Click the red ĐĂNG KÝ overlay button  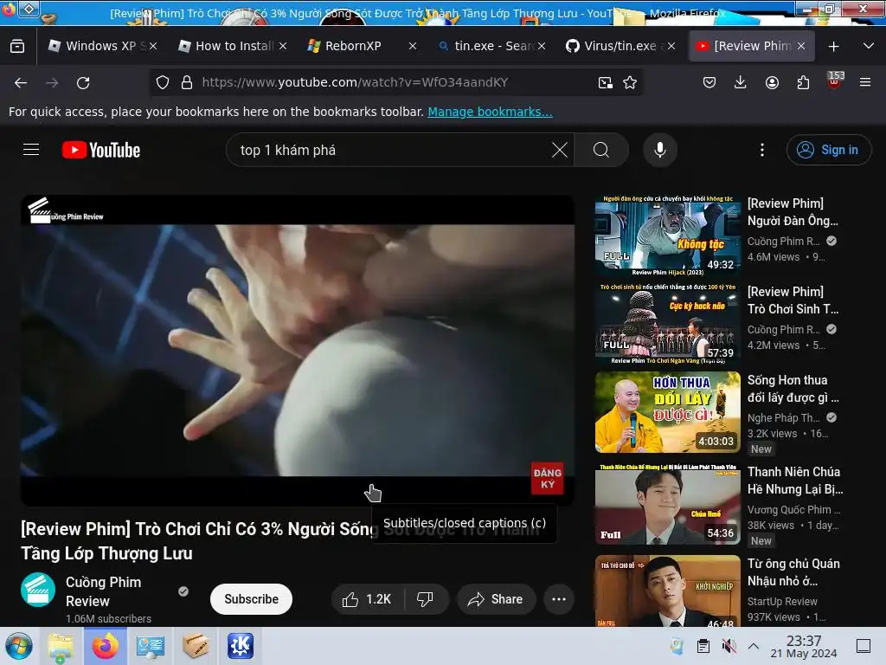click(547, 478)
